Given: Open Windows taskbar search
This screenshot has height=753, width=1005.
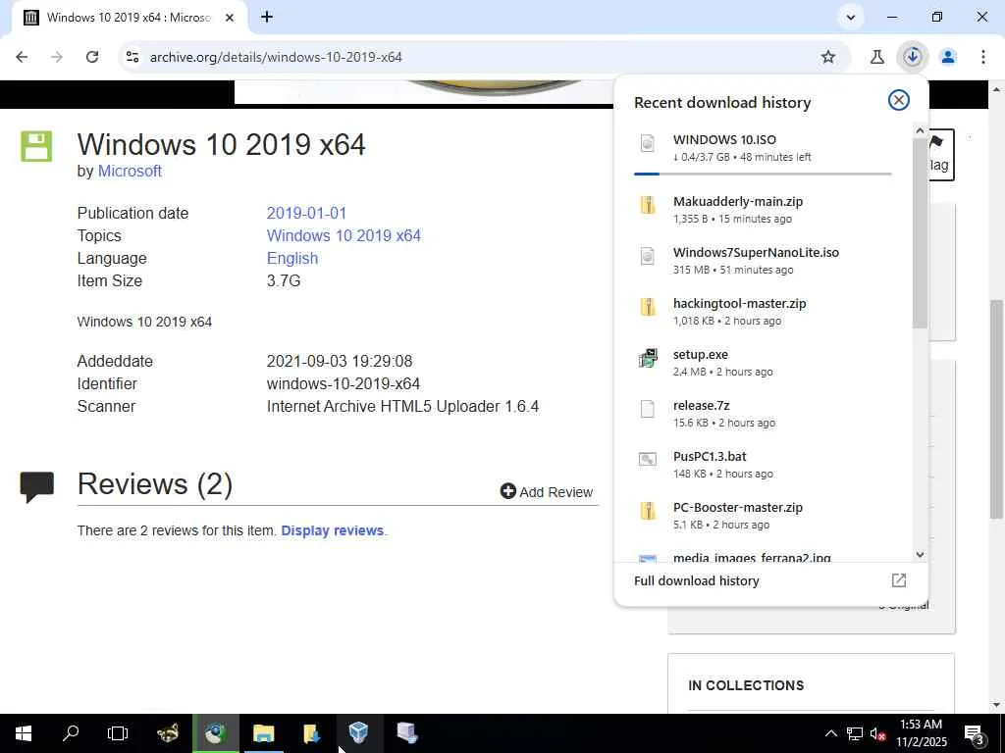Looking at the screenshot, I should [71, 733].
